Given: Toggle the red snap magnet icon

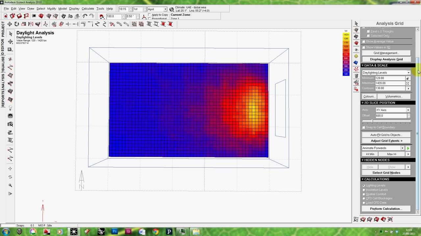Looking at the screenshot, I should pos(102,16).
